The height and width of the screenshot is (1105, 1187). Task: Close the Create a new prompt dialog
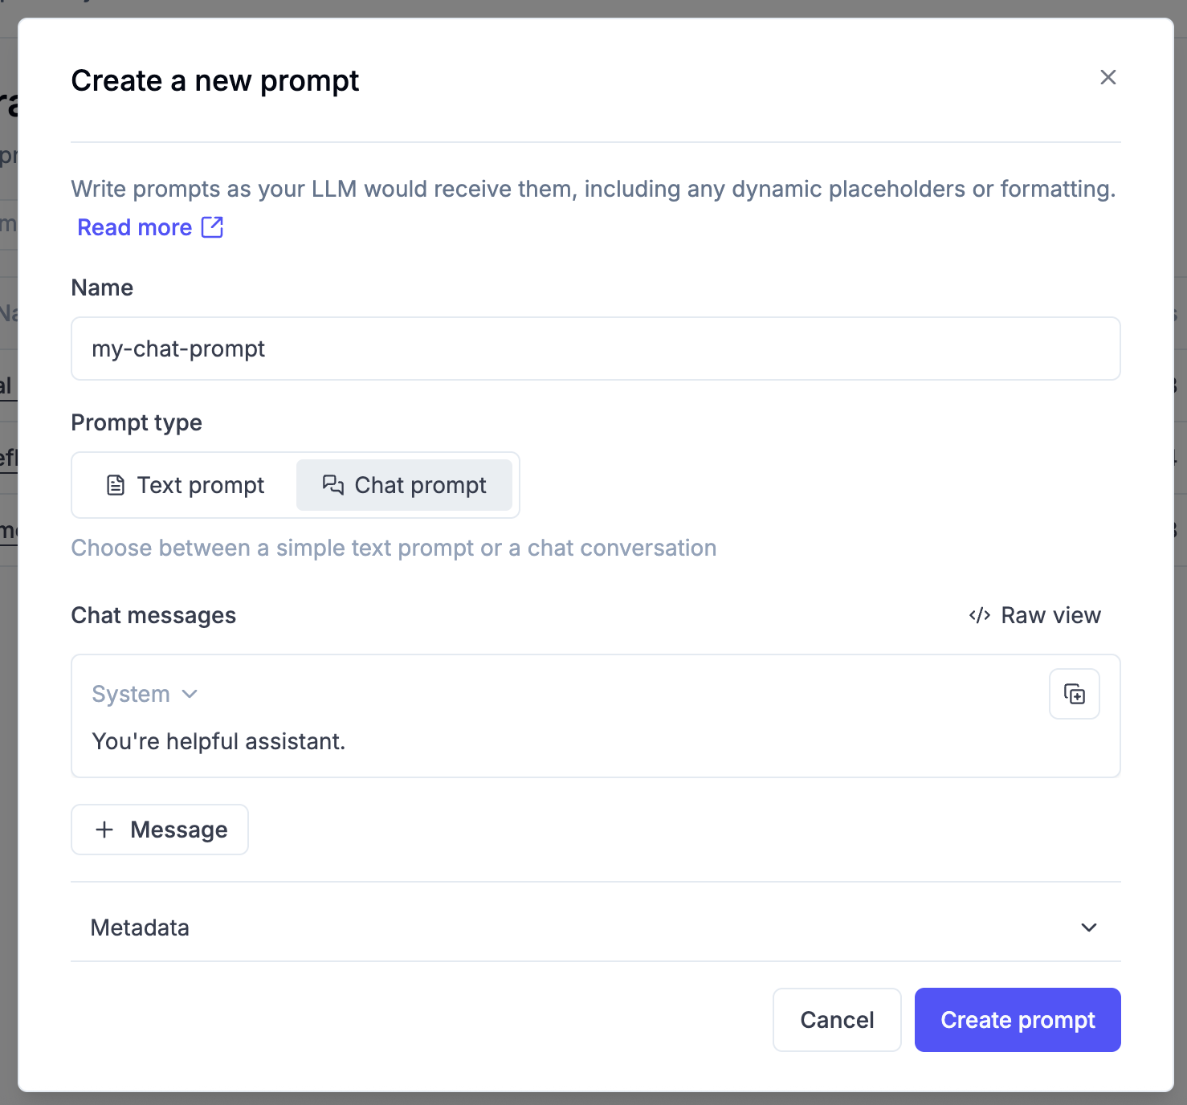1108,77
